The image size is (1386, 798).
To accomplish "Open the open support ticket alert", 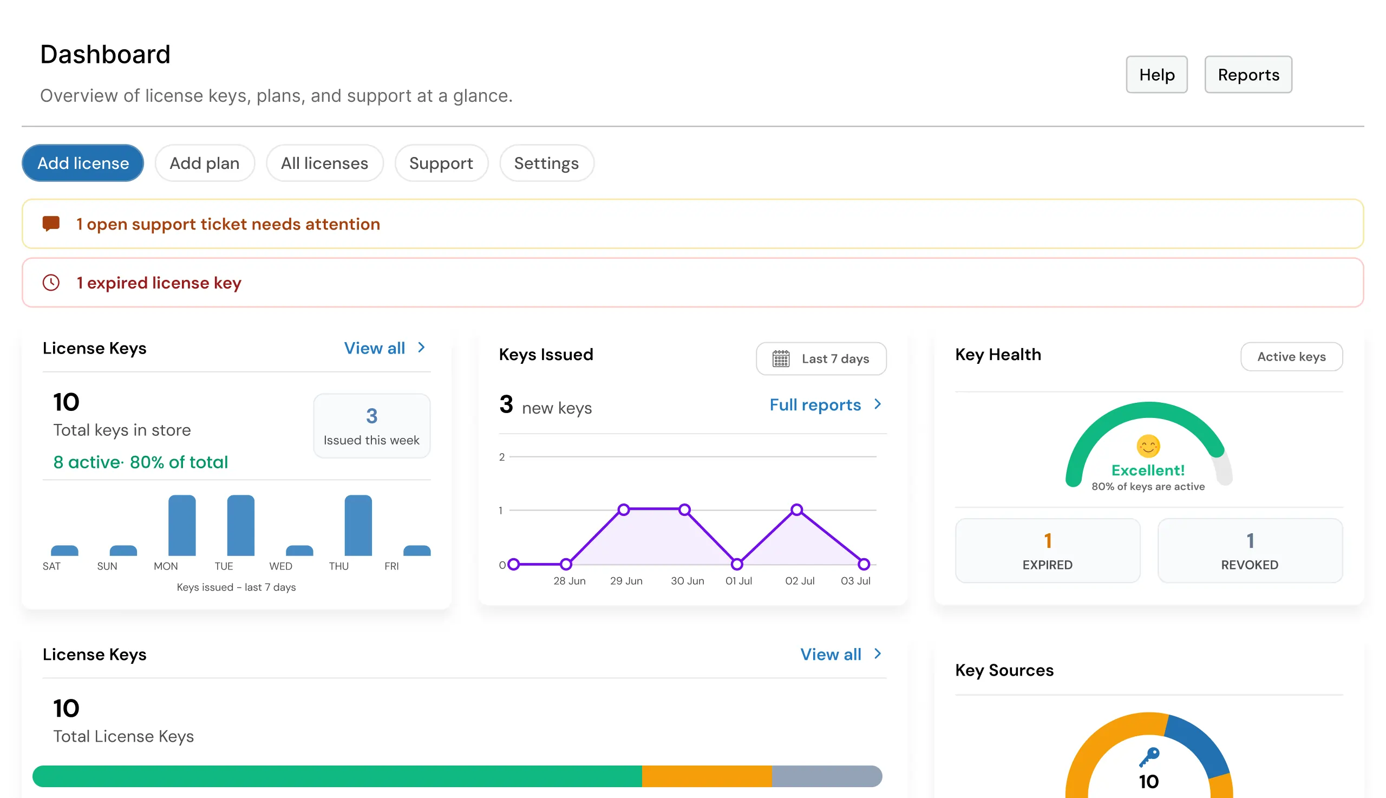I will pyautogui.click(x=692, y=224).
